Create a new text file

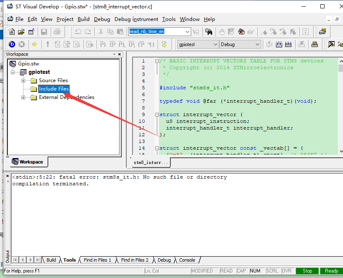tap(12, 32)
